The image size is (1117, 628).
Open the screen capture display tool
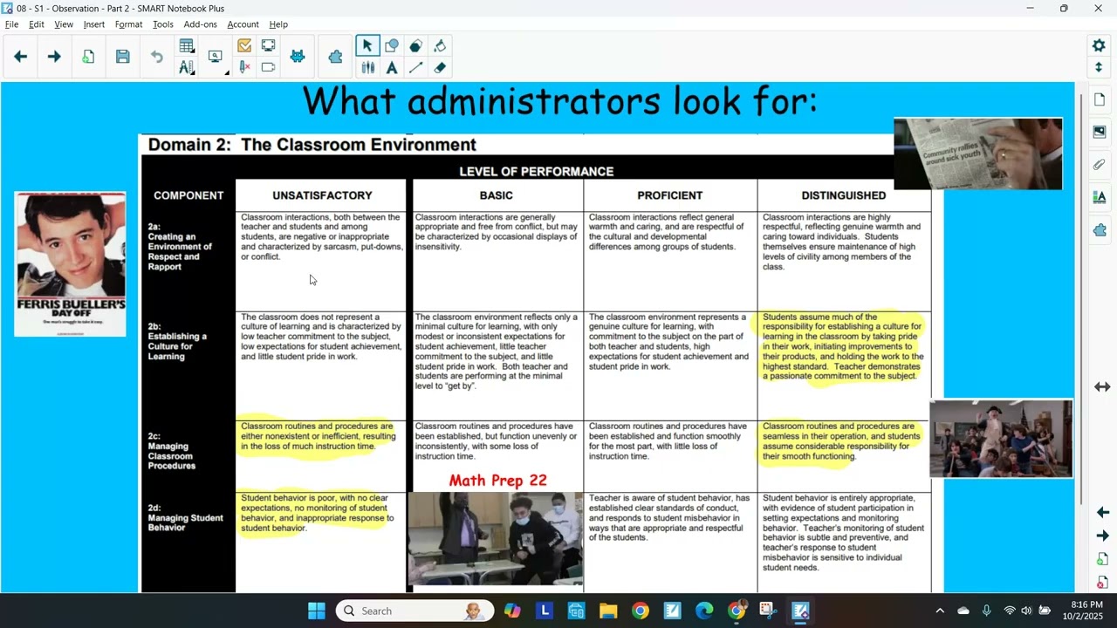pyautogui.click(x=216, y=57)
